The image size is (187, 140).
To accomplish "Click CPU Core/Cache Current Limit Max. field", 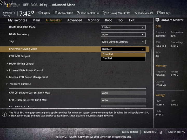I will [x=123, y=93].
